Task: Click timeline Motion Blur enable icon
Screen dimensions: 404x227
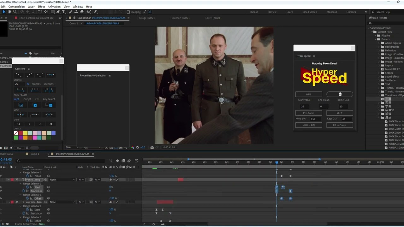Action: pyautogui.click(x=129, y=161)
